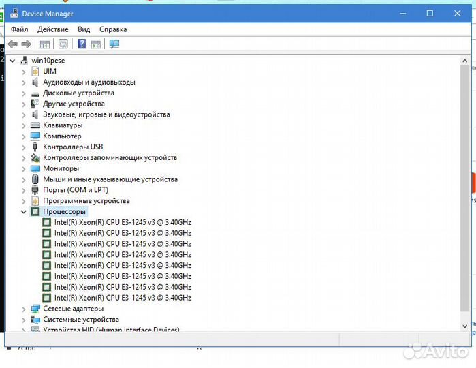Screen dimensions: 476x368
Task: Expand Программные устройства arrow
Action: pos(24,201)
